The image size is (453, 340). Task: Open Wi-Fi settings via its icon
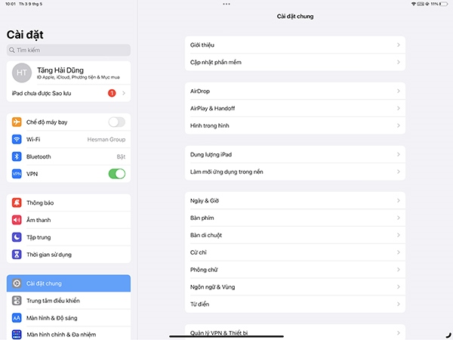pyautogui.click(x=17, y=139)
